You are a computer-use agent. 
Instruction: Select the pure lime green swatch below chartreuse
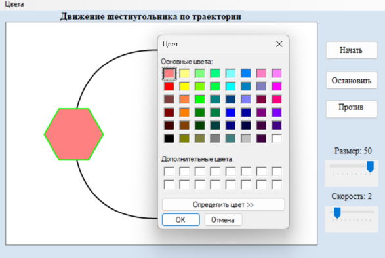coord(200,100)
